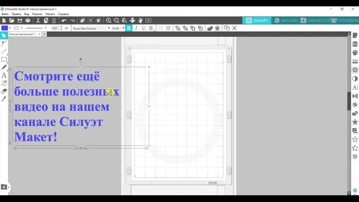Copy the selected object

pyautogui.click(x=46, y=21)
